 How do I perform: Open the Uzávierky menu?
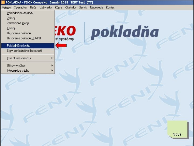[x=46, y=8]
